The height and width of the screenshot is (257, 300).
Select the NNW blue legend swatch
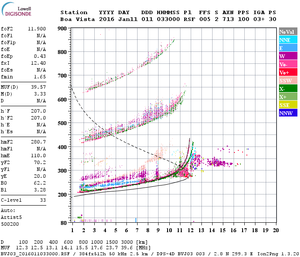[x=288, y=113]
